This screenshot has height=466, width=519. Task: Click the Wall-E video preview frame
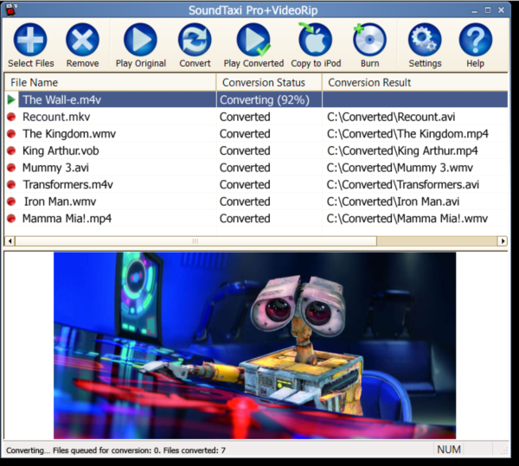254,346
